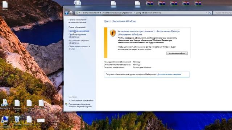The width and height of the screenshot is (232, 130).
Task: Select the Корзина recycle bin icon
Action: click(17, 121)
